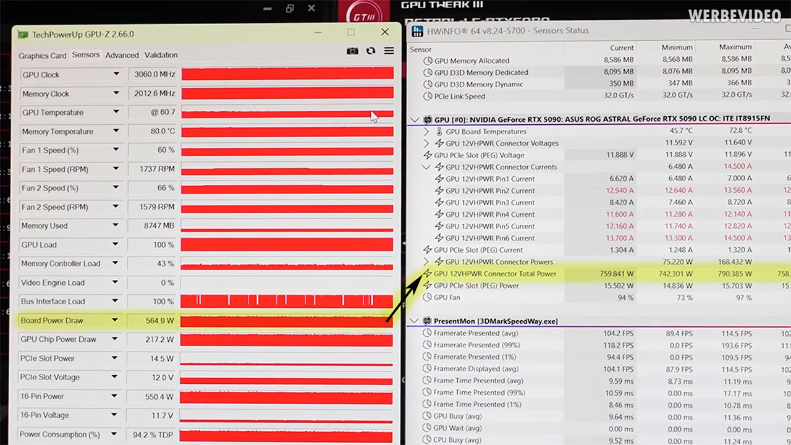This screenshot has width=791, height=445.
Task: Collapse the GPU [#0] NVIDIA GeForce section
Action: coord(415,120)
